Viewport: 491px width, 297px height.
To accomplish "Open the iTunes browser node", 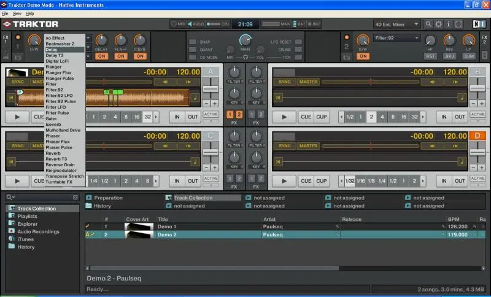I will [25, 239].
